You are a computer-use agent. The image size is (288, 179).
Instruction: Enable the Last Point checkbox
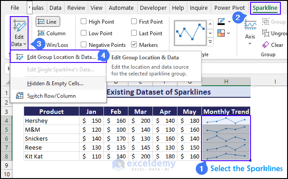tap(134, 33)
